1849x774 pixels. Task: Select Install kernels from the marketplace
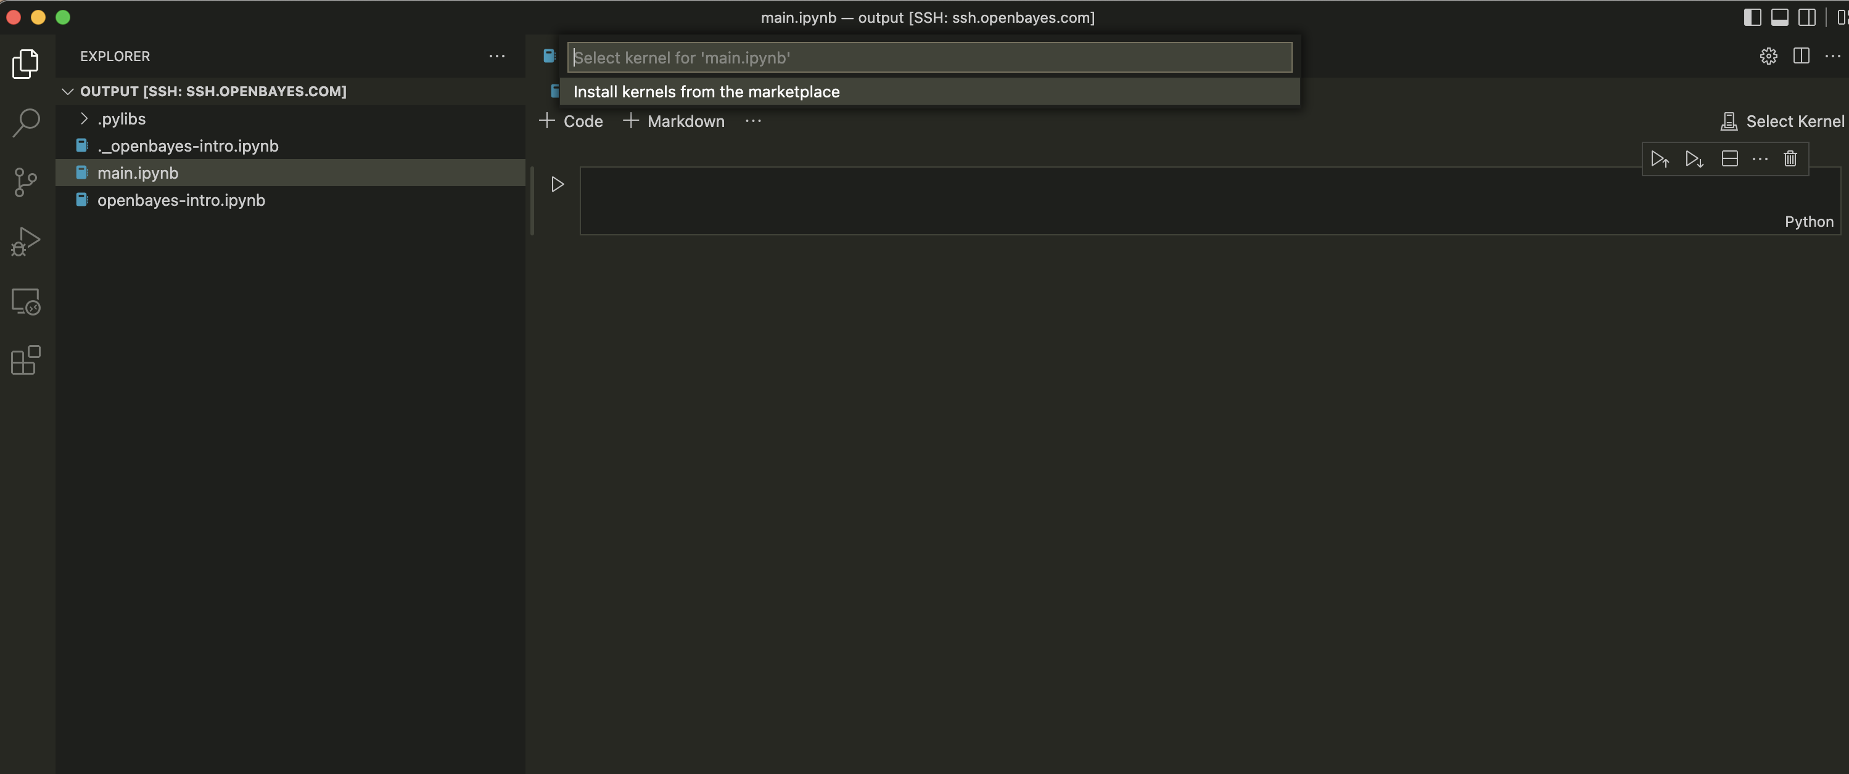(706, 92)
